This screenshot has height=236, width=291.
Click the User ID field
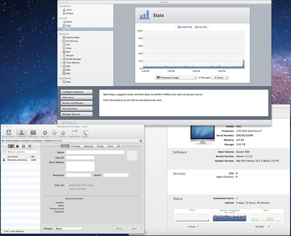80,158
